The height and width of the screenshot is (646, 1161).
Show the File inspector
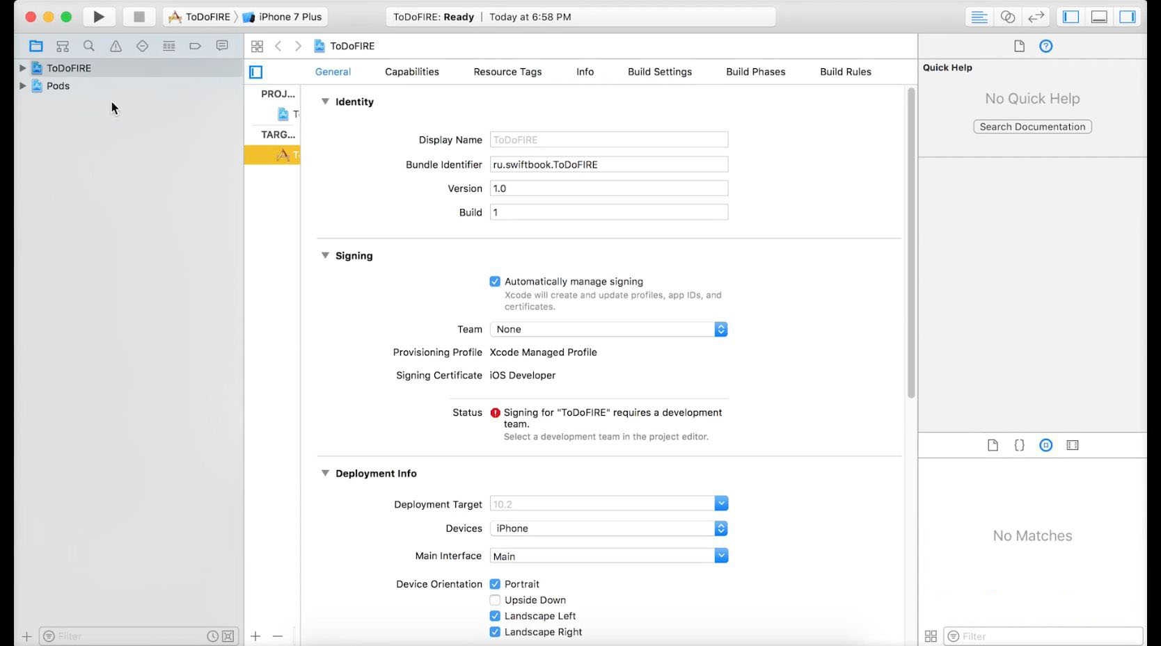coord(1019,46)
